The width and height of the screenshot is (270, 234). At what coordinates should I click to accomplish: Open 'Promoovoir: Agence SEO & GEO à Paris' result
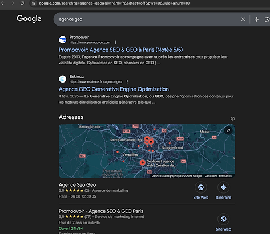point(120,50)
